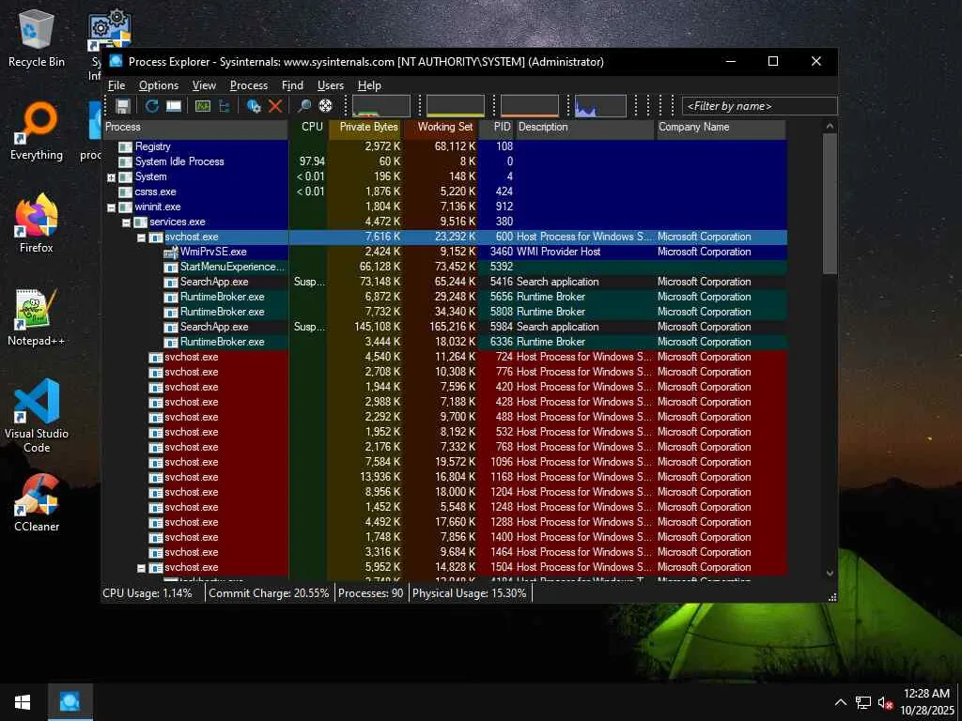Select SearchApp.exe with PID 5416

click(444, 282)
